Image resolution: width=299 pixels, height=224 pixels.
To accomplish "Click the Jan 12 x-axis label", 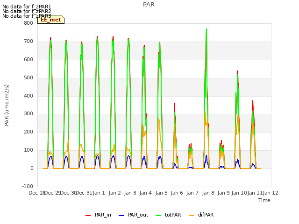I will tap(271, 193).
